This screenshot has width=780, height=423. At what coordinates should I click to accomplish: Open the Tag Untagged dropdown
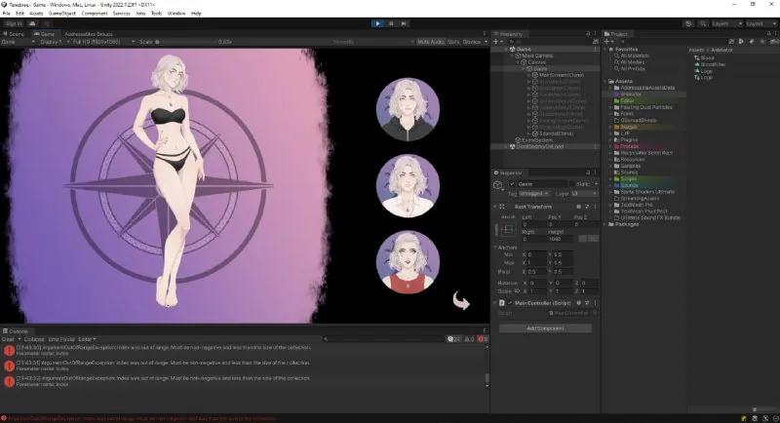(x=533, y=193)
